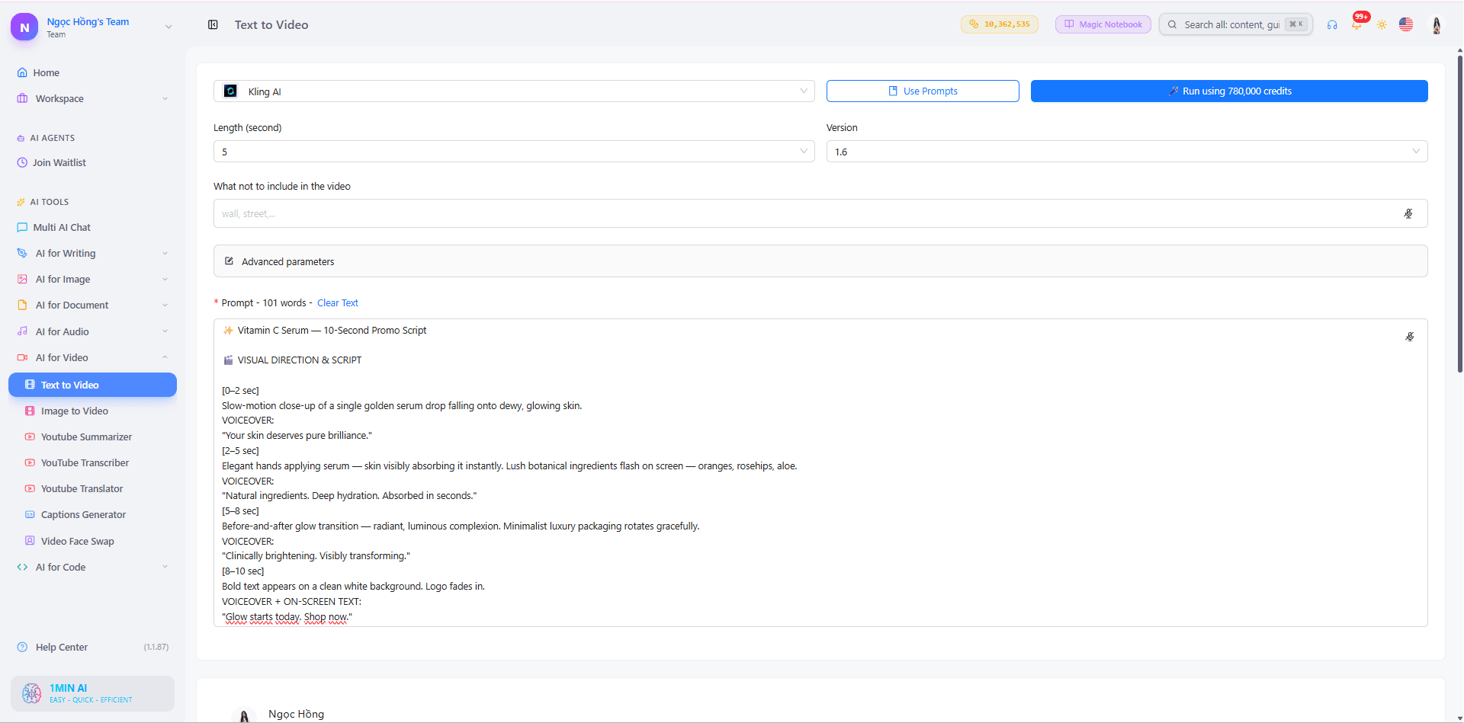The image size is (1464, 723).
Task: Select Text to Video item
Action: point(92,385)
